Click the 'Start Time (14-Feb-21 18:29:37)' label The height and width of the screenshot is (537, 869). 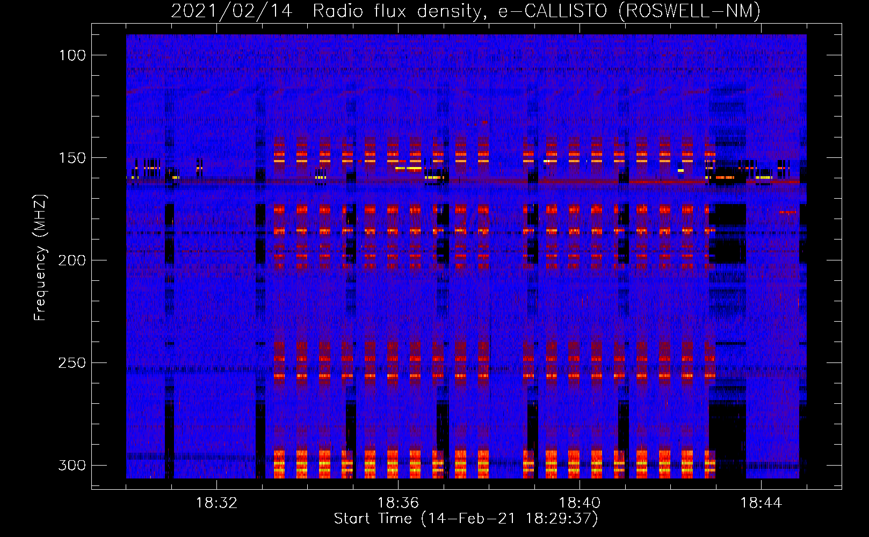coord(466,519)
